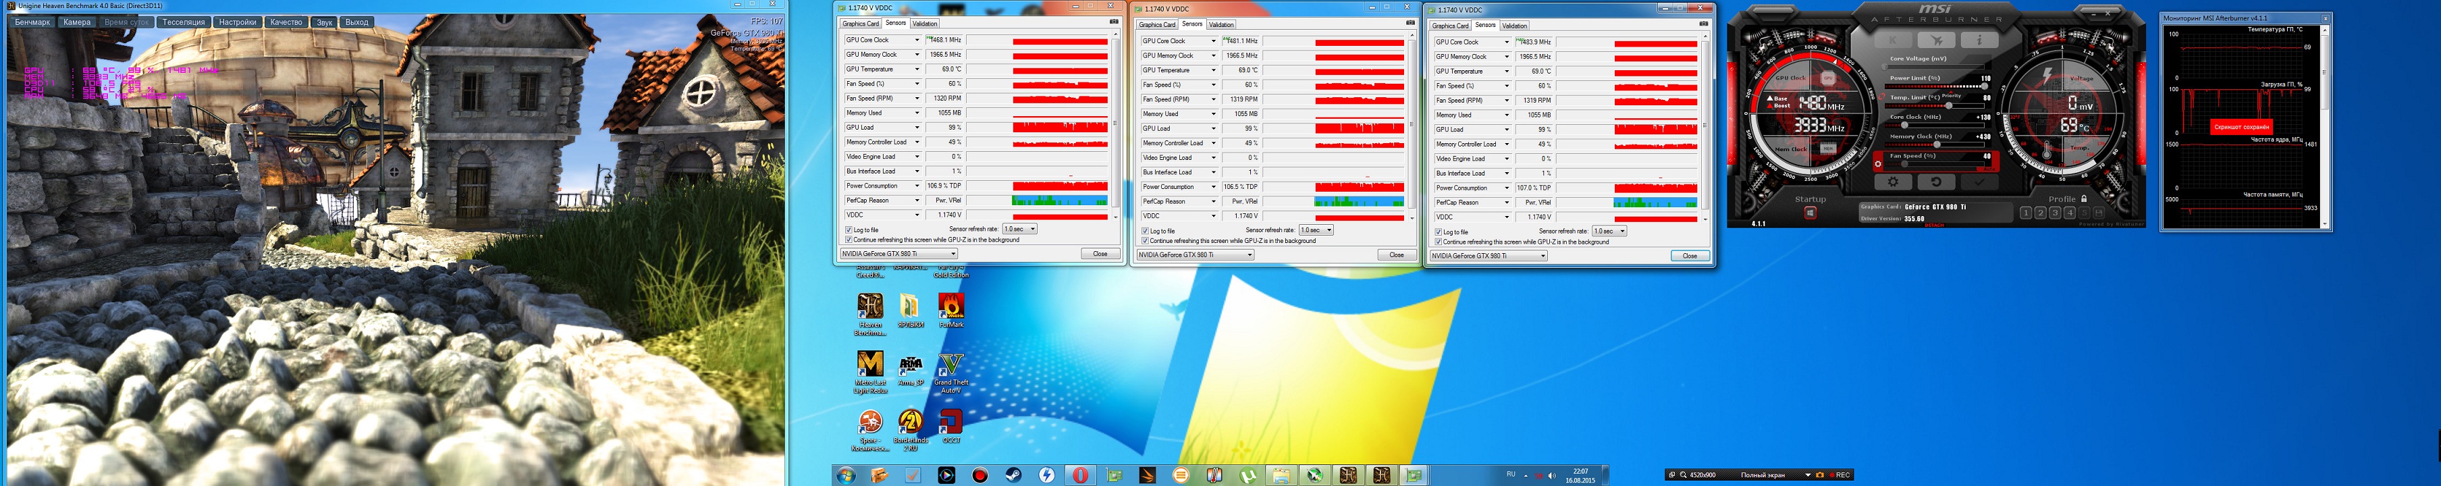The height and width of the screenshot is (486, 2441).
Task: Click the camera icon in the middle GPU-Z window
Action: pos(1410,23)
